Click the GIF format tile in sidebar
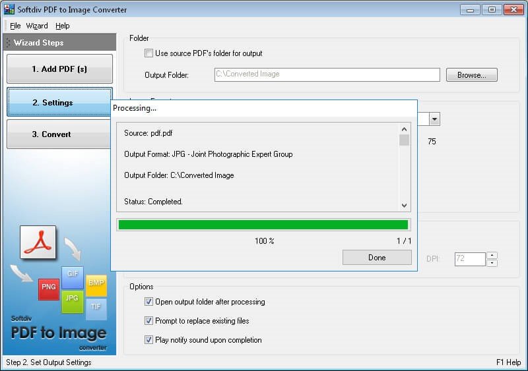This screenshot has height=371, width=528. click(73, 277)
